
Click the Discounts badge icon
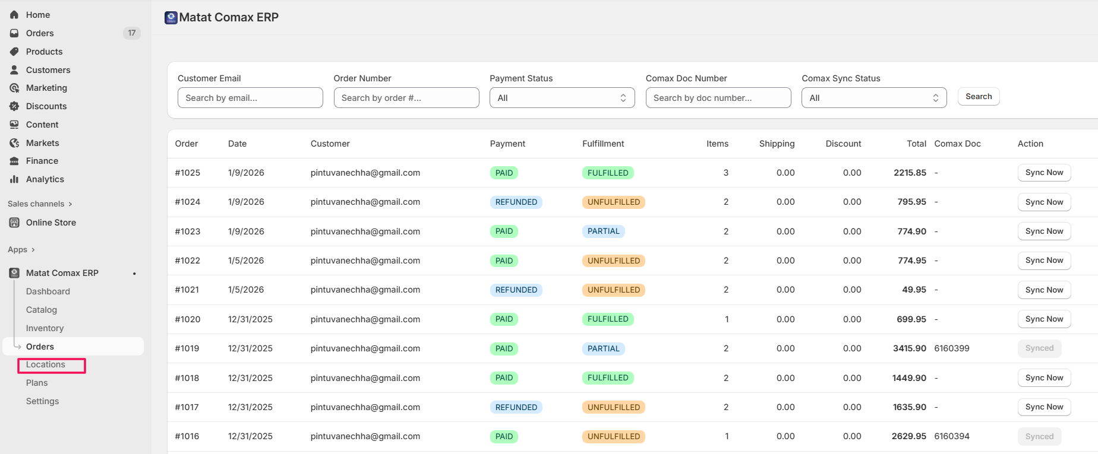point(14,106)
